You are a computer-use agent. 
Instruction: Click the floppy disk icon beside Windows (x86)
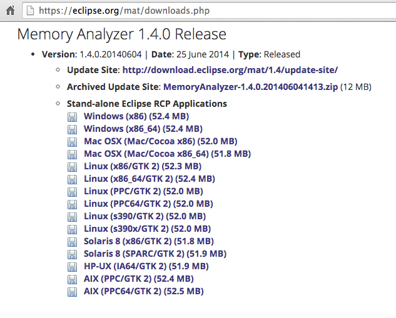pyautogui.click(x=73, y=117)
